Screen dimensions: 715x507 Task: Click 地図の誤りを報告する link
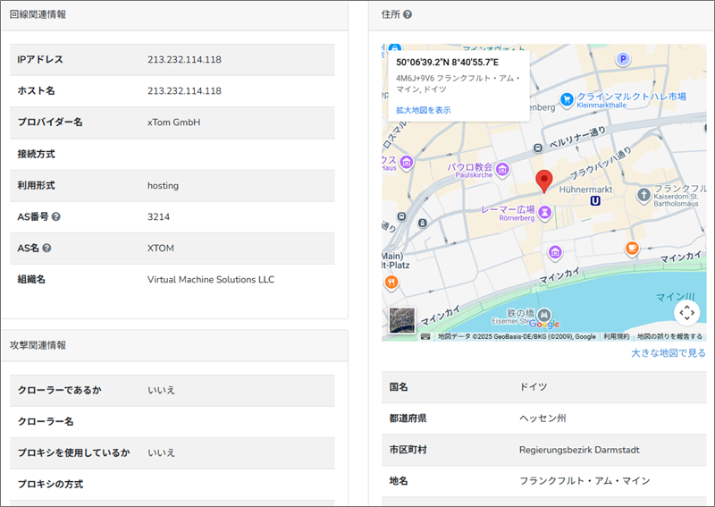click(x=669, y=336)
